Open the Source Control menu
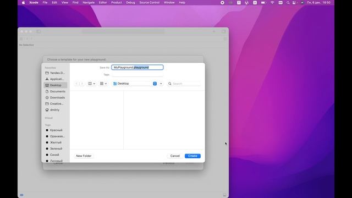352x198 pixels. tap(149, 3)
